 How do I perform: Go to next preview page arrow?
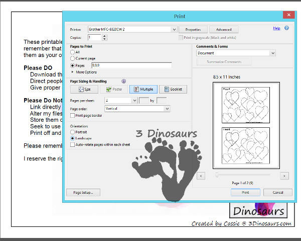(x=284, y=176)
